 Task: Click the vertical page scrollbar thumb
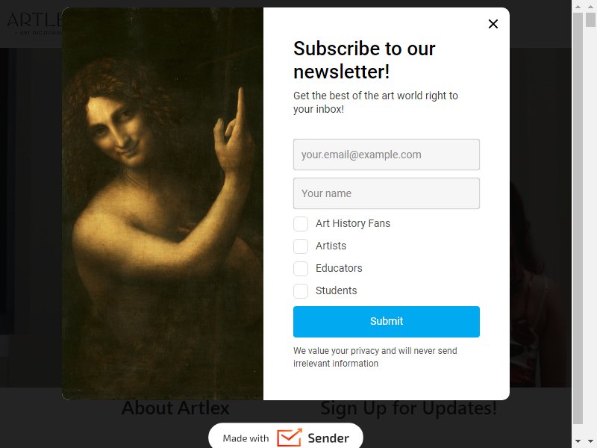pyautogui.click(x=578, y=218)
